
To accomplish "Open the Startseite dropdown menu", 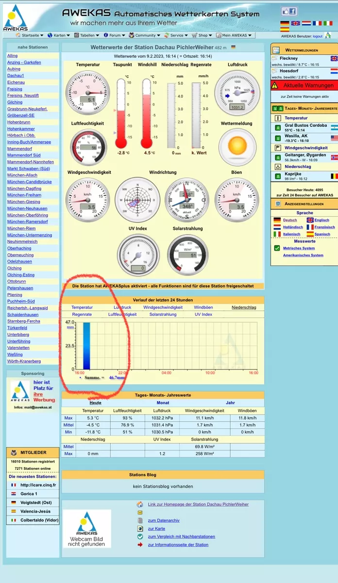I will click(30, 35).
